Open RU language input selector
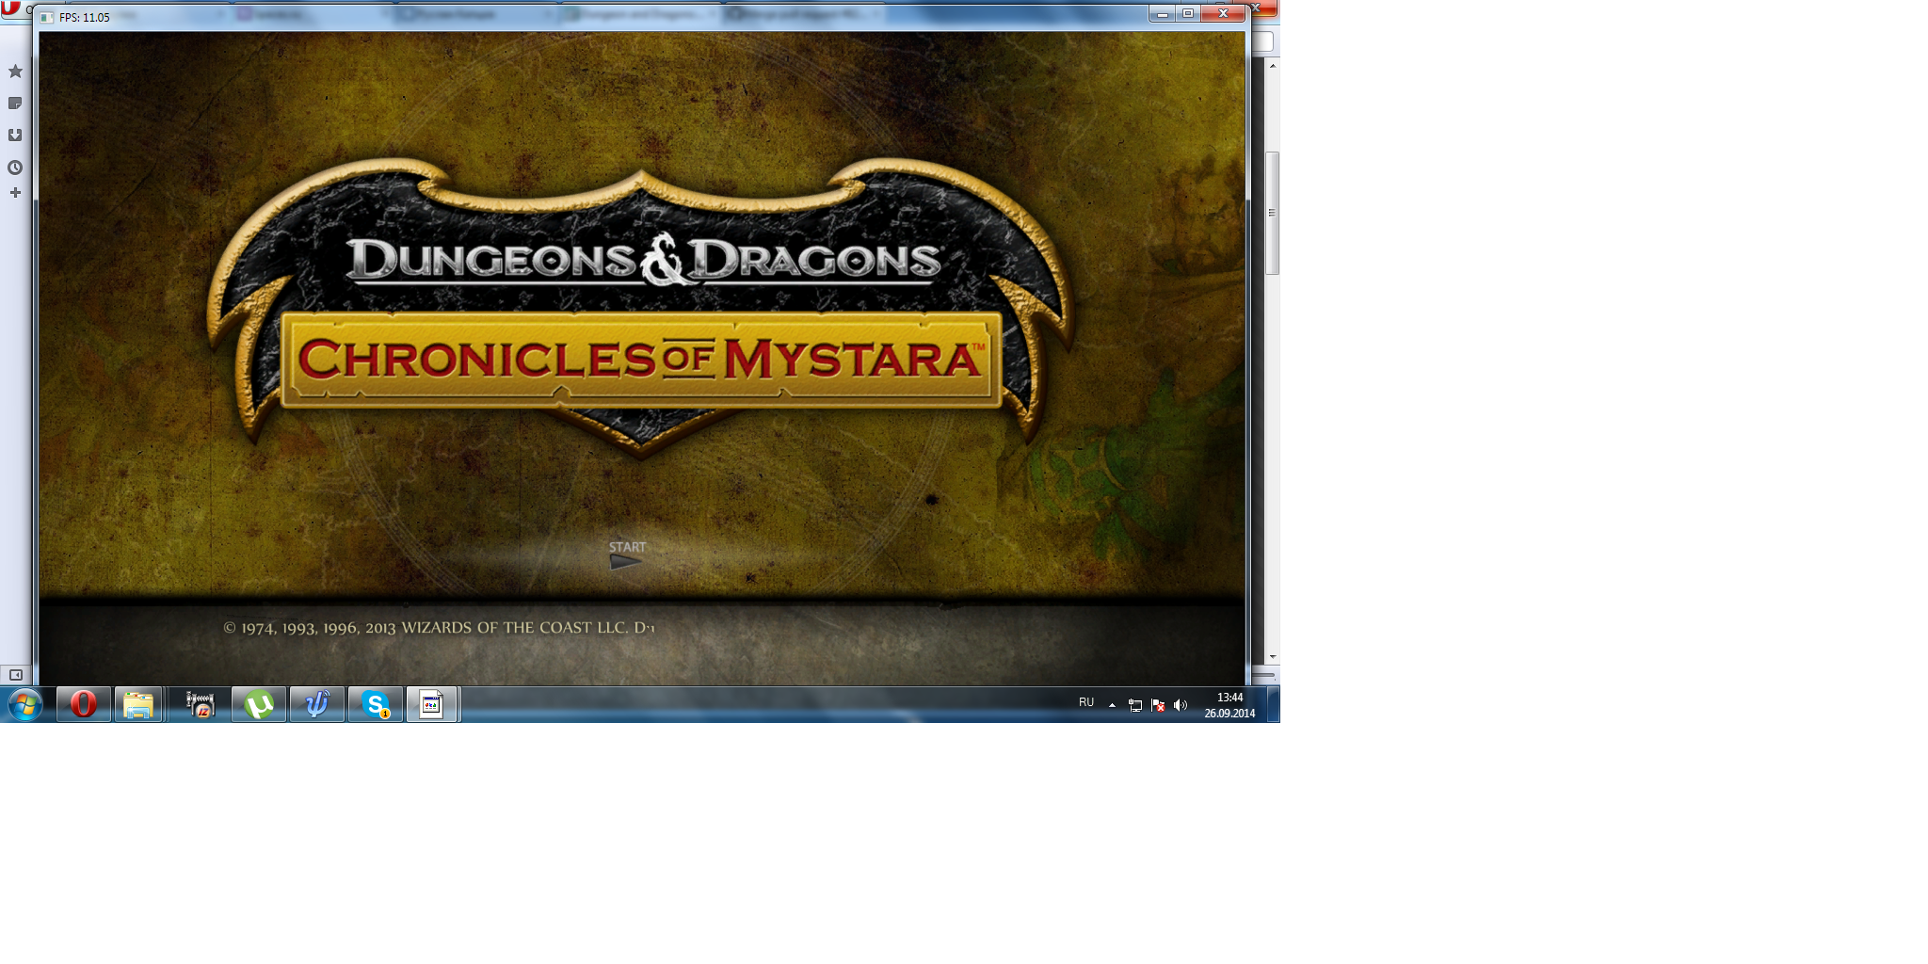This screenshot has width=1928, height=964. click(x=1086, y=703)
